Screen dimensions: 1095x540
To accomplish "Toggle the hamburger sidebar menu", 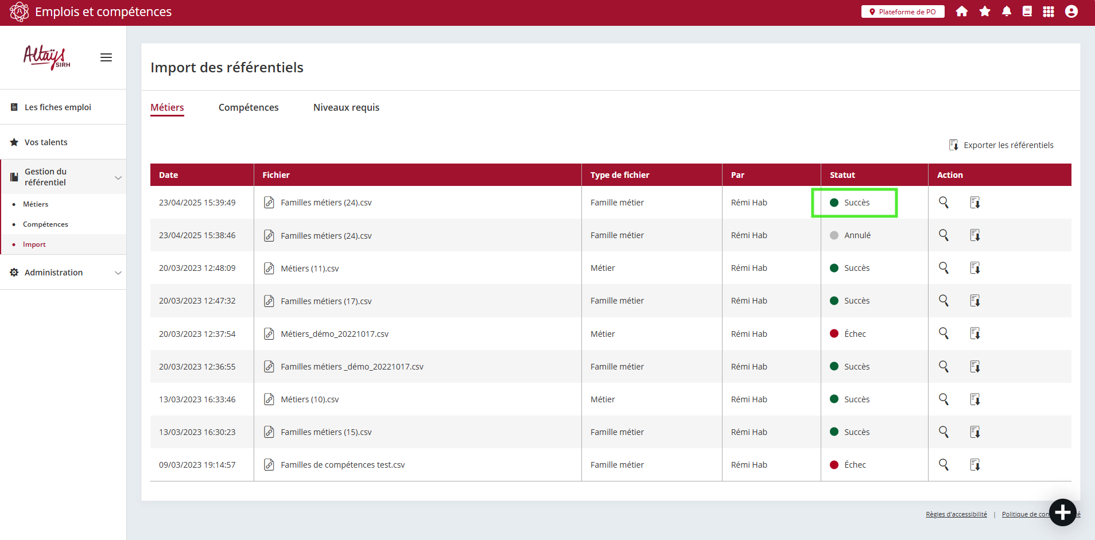I will point(106,57).
